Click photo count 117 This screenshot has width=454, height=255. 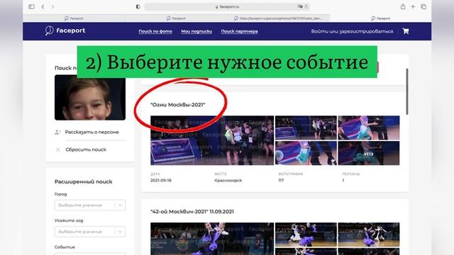[x=281, y=180]
